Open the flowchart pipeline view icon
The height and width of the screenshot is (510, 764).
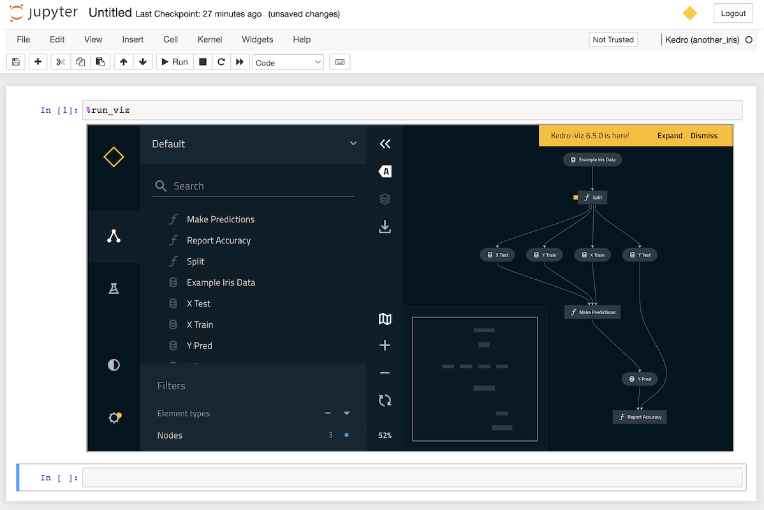pyautogui.click(x=114, y=237)
